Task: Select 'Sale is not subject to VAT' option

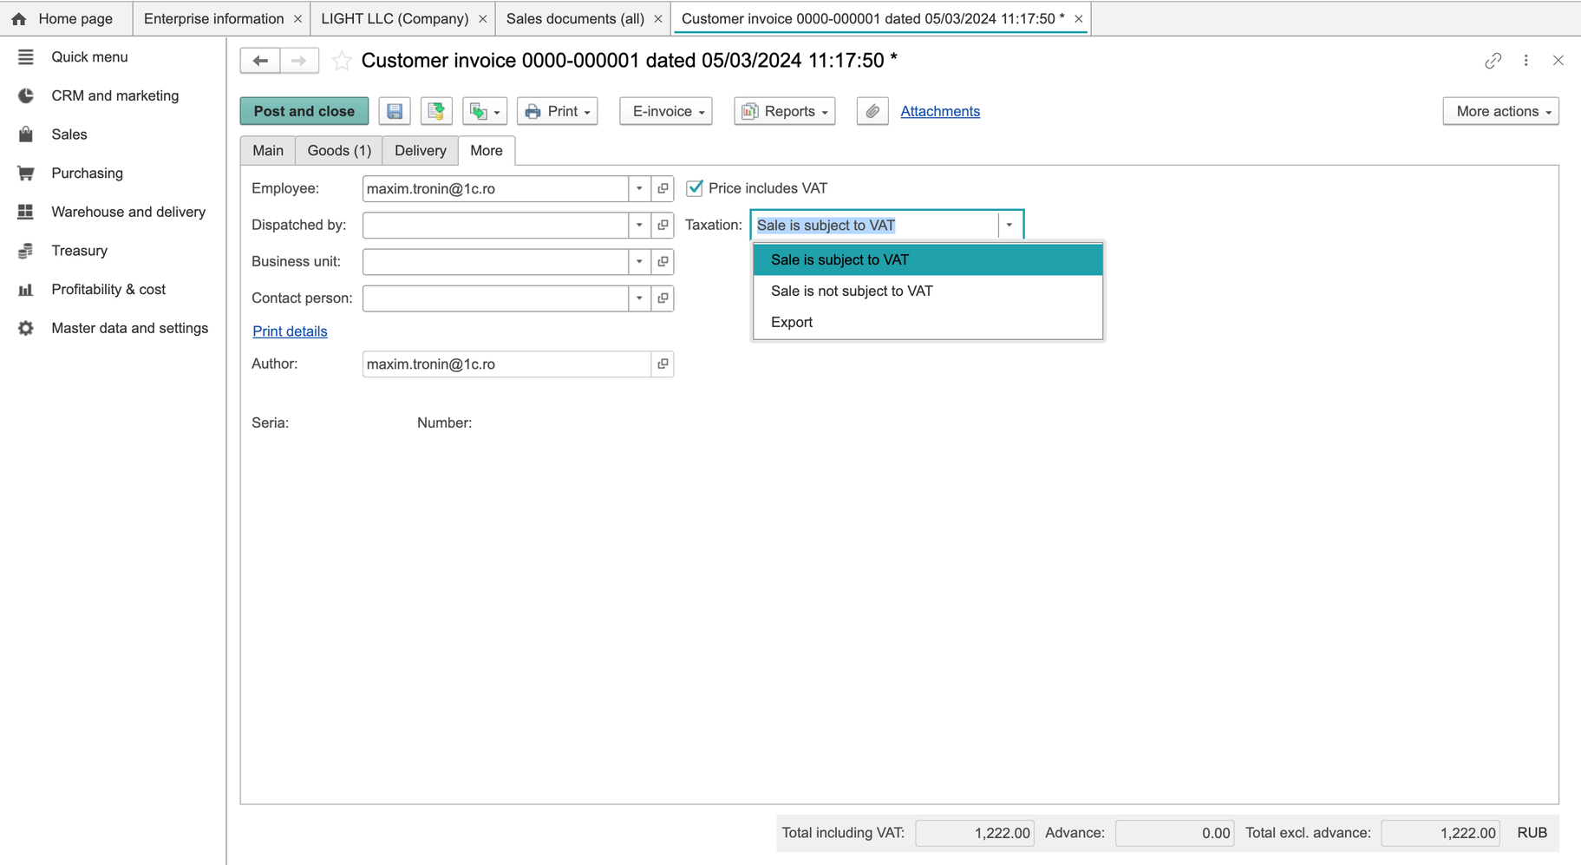Action: 928,291
